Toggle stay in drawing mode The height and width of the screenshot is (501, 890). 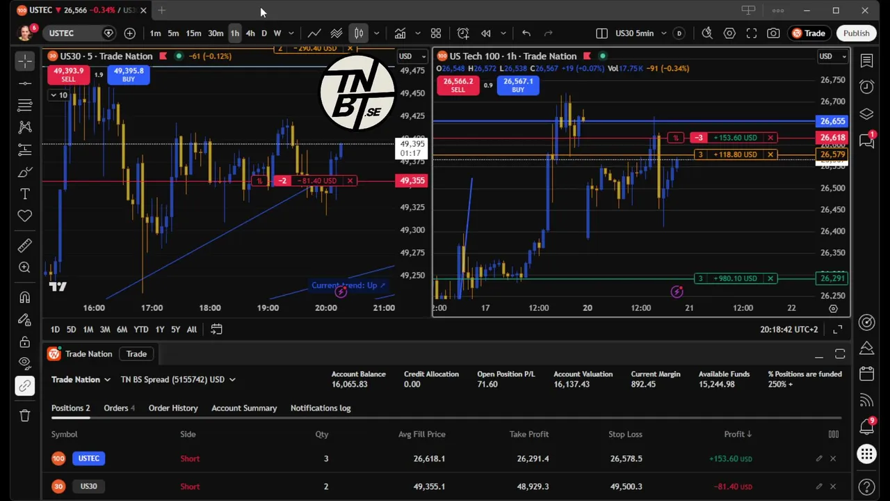click(x=25, y=320)
